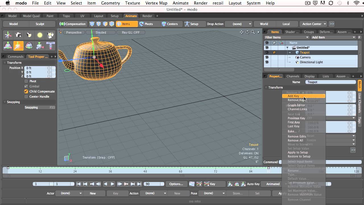The width and height of the screenshot is (364, 205).
Task: Switch to the Render layout tab
Action: pyautogui.click(x=147, y=16)
